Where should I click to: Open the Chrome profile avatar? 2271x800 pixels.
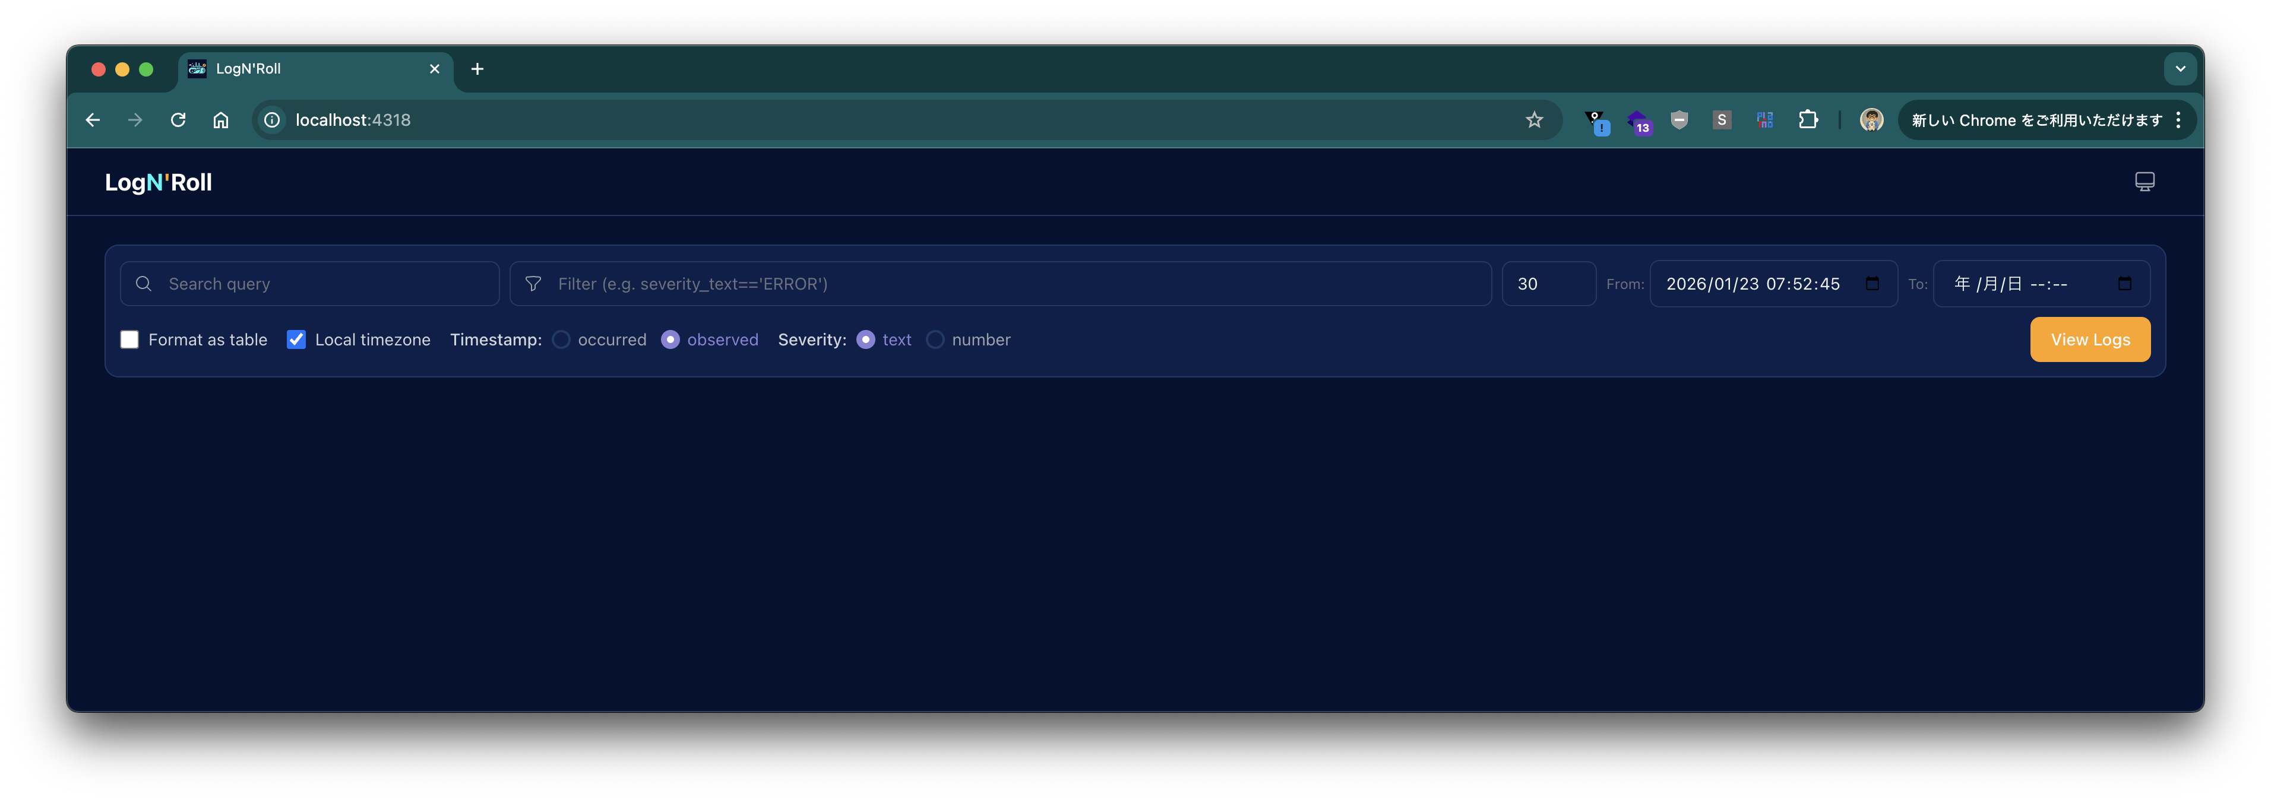(1871, 120)
